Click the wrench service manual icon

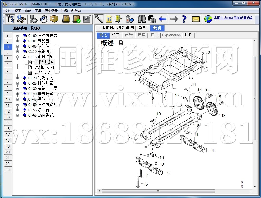[99, 19]
